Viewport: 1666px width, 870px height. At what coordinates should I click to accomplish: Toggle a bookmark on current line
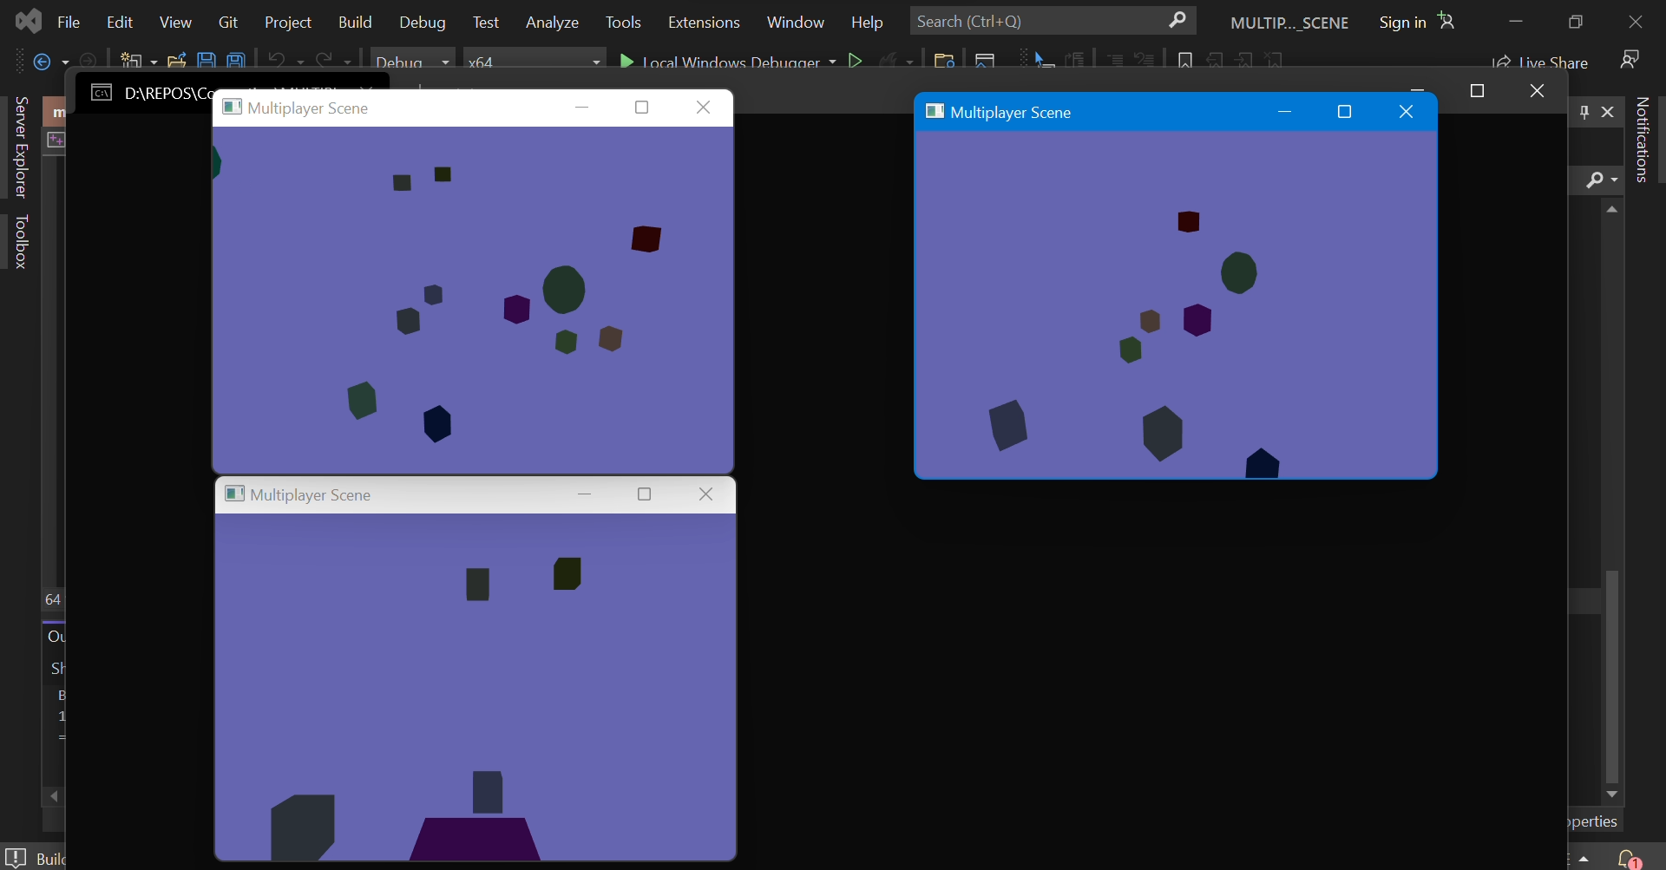1186,61
